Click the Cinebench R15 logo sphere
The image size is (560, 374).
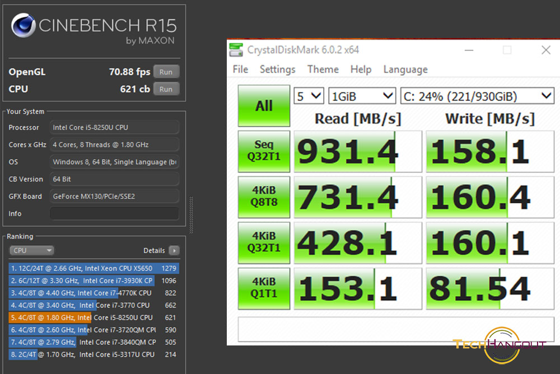23,25
